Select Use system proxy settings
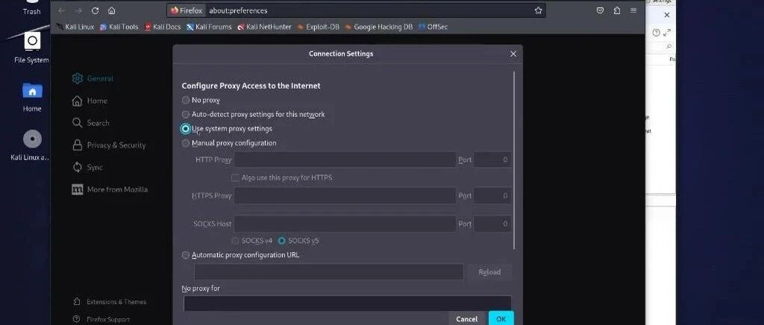The height and width of the screenshot is (325, 764). (186, 128)
